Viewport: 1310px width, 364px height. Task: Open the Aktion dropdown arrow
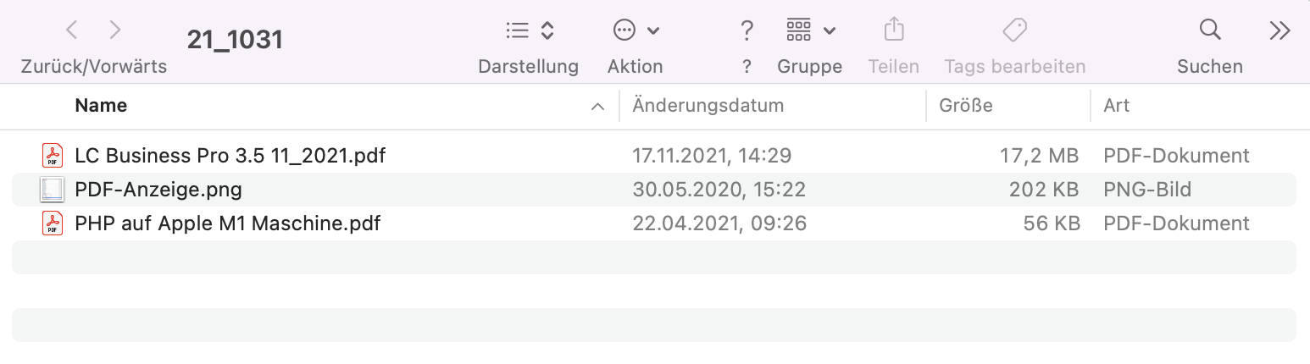[x=653, y=31]
